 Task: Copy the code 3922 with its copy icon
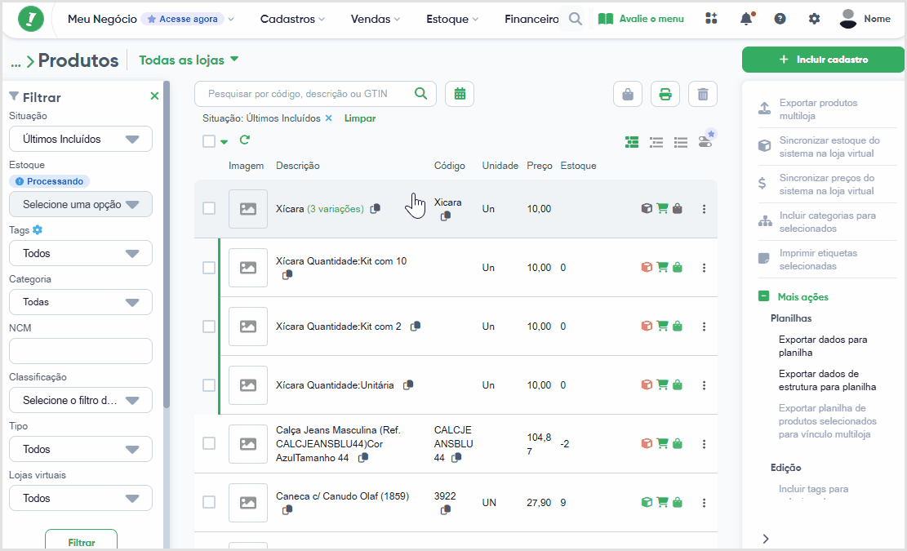click(446, 510)
